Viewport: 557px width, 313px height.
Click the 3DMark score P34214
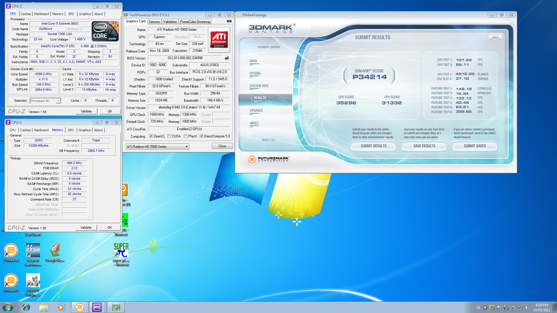click(x=369, y=77)
